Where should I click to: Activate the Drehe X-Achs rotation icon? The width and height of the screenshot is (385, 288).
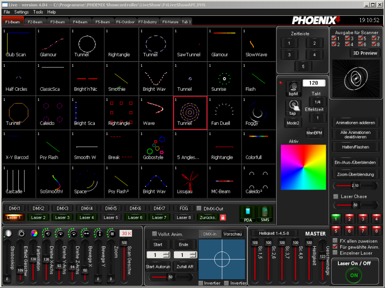[x=47, y=233]
